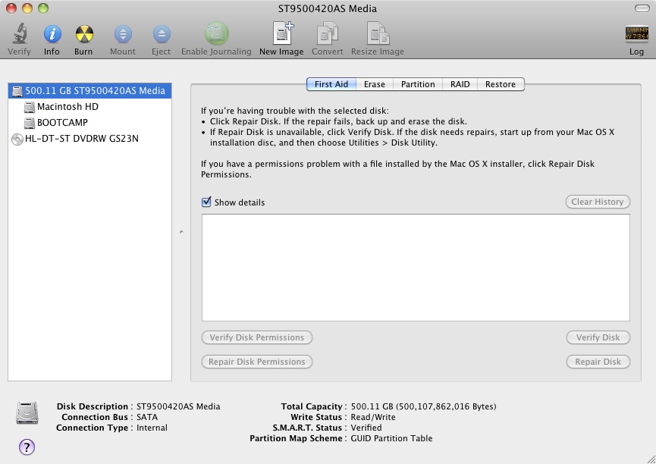
Task: Switch to the Restore tab
Action: 501,84
